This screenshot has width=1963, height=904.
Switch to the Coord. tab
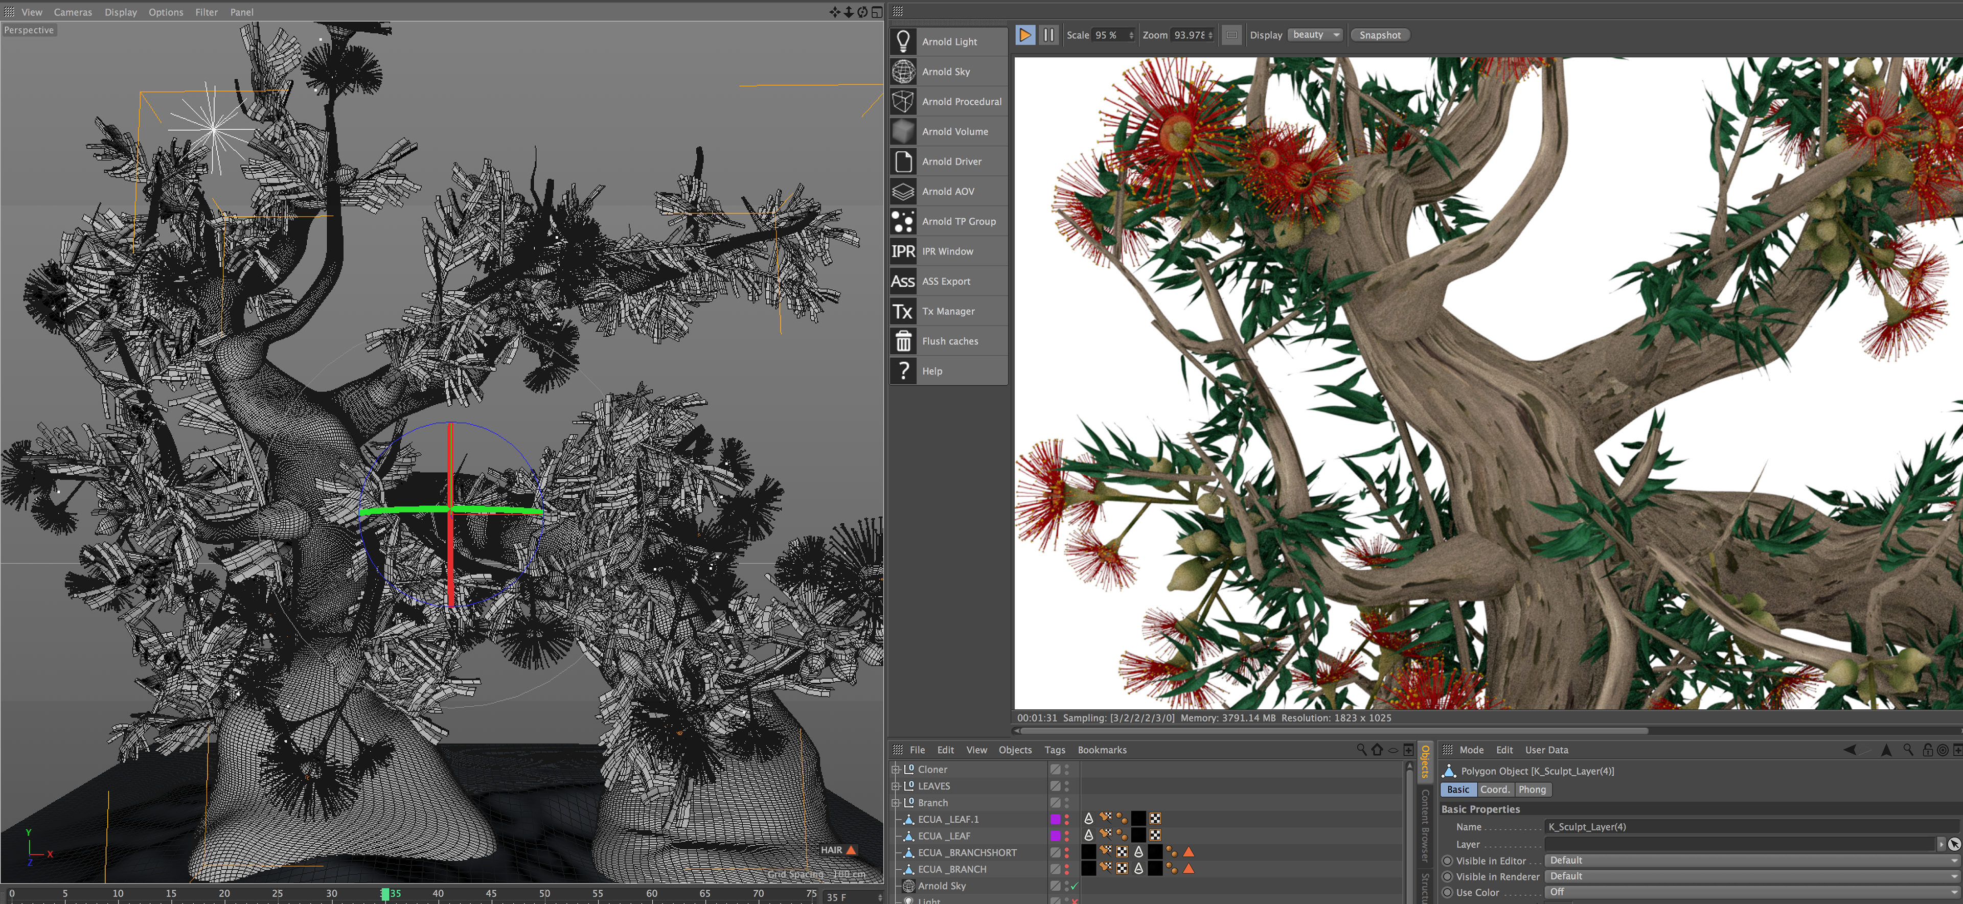click(1494, 790)
